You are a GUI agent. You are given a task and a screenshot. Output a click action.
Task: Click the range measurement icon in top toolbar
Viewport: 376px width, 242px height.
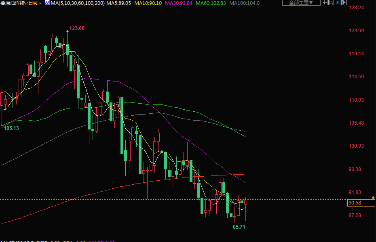pos(331,2)
